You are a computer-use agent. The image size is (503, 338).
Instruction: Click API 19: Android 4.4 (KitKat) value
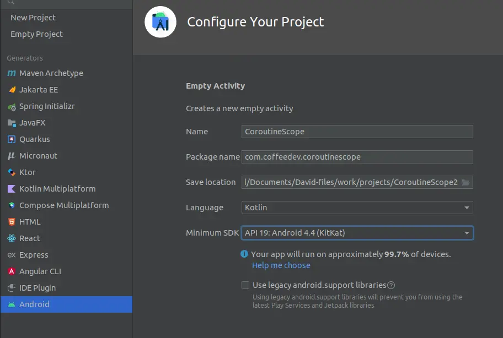295,233
